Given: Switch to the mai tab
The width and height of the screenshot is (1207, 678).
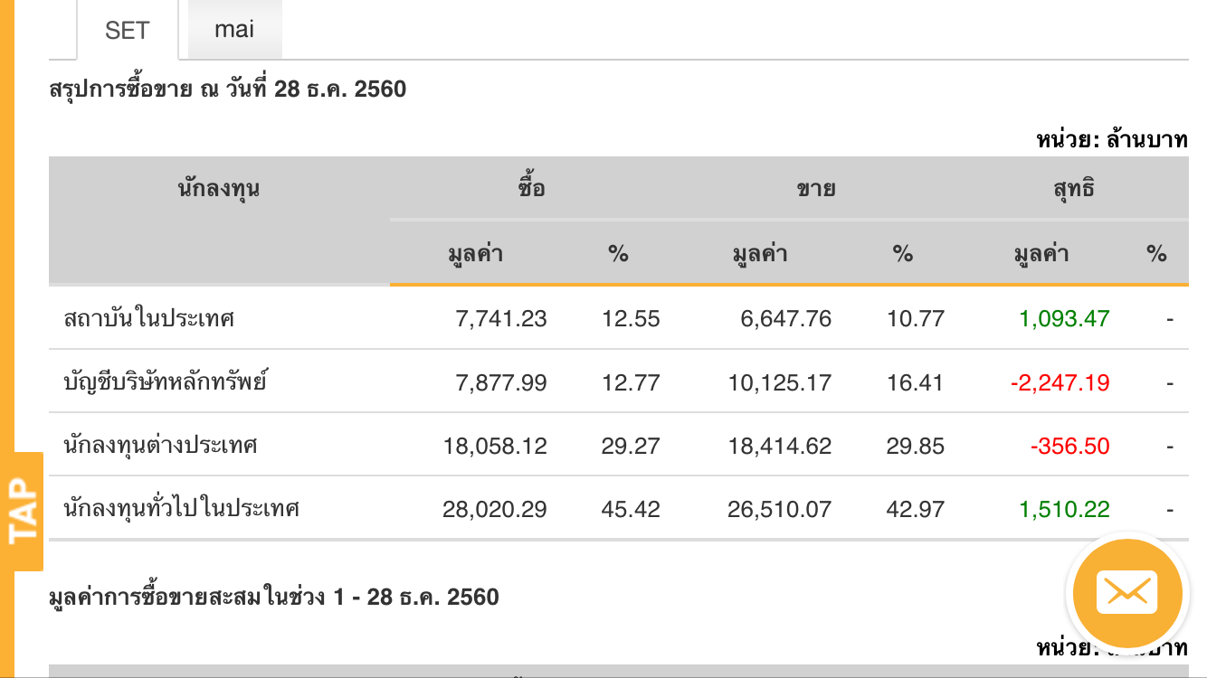Looking at the screenshot, I should click(x=234, y=29).
